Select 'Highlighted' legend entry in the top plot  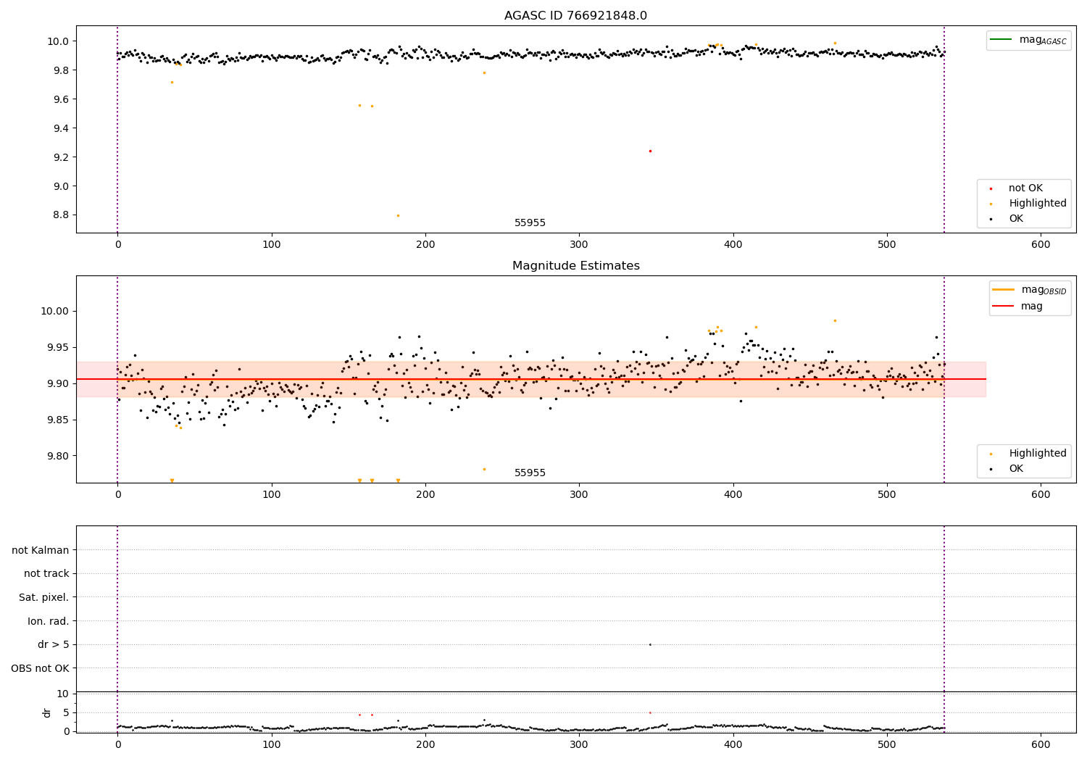click(x=1038, y=204)
